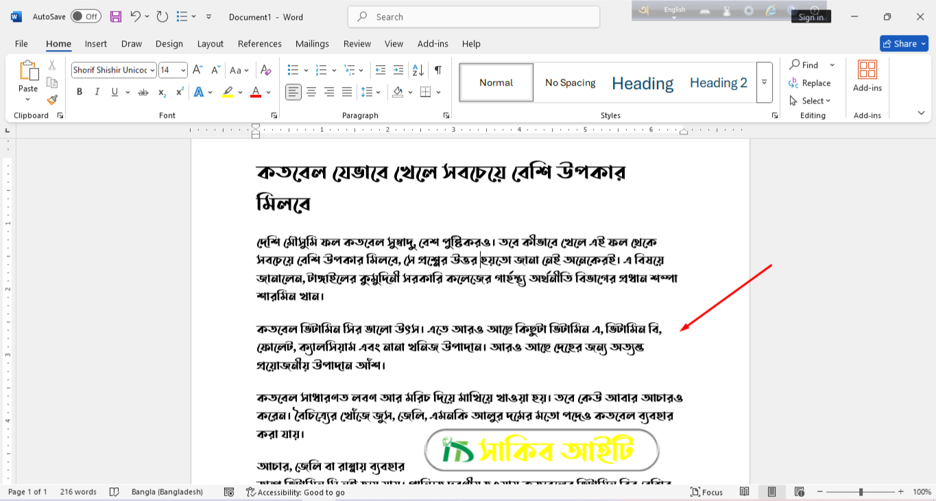Toggle Italic formatting
Viewport: 936px width, 501px height.
(x=97, y=92)
